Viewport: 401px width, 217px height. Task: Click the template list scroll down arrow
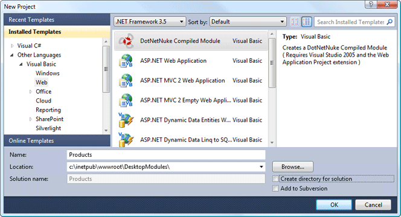[x=272, y=143]
